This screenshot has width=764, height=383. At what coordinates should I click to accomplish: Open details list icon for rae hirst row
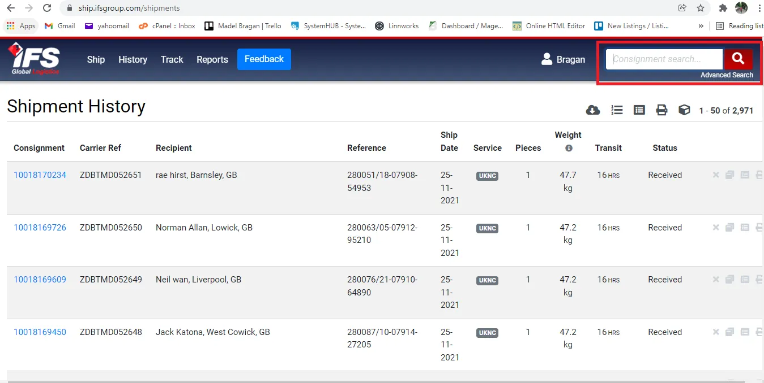coord(745,175)
